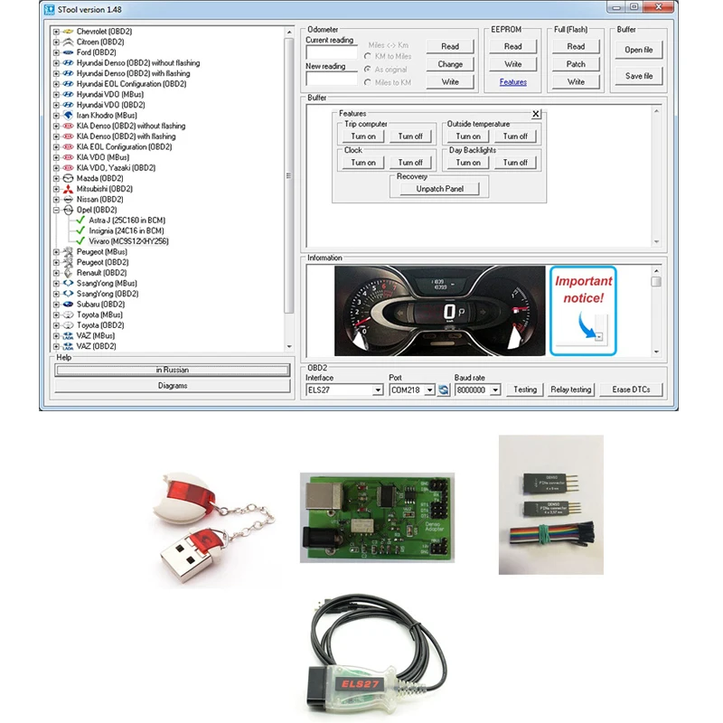The height and width of the screenshot is (723, 723).
Task: Click the Odometer Change button
Action: (x=450, y=64)
